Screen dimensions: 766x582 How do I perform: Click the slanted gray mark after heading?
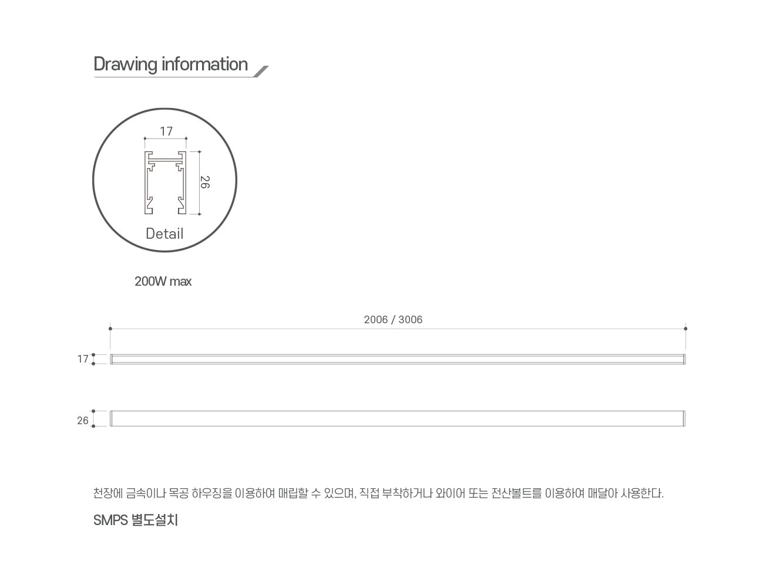(x=261, y=71)
